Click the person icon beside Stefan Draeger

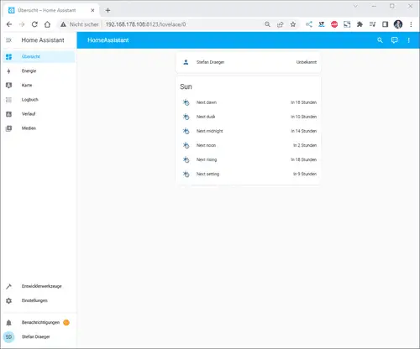pyautogui.click(x=186, y=62)
